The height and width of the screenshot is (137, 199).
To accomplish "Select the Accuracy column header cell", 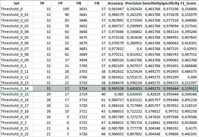I will [x=115, y=3].
